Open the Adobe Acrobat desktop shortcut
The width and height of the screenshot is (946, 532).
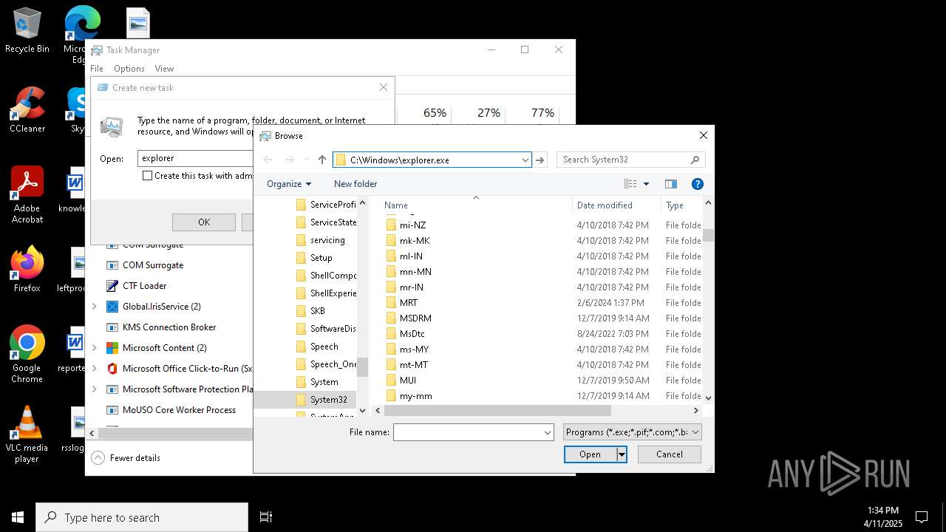[27, 195]
